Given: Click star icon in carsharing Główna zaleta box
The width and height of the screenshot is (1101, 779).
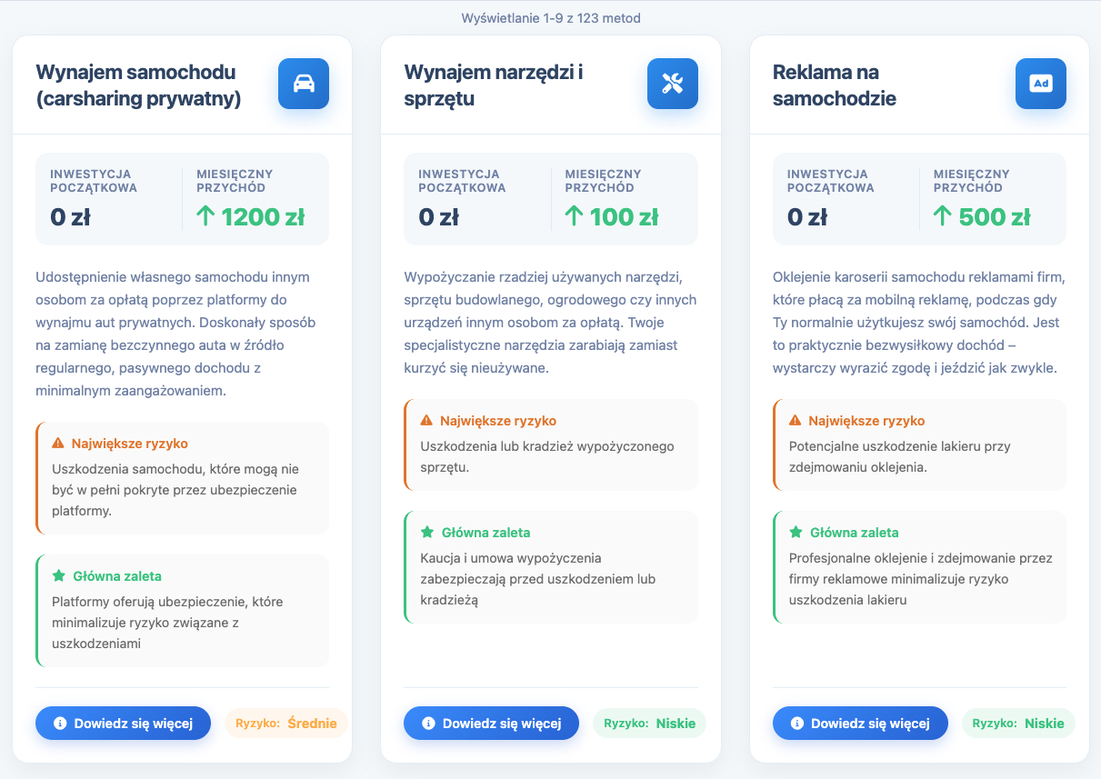Looking at the screenshot, I should click(x=59, y=576).
